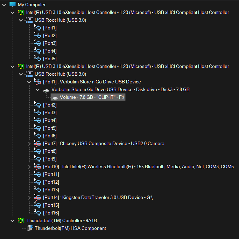
Task: Collapse the Thunderbolt(TM) Controller - 9A1B node
Action: coord(12,221)
